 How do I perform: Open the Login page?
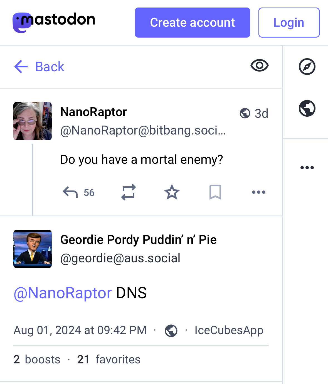pyautogui.click(x=289, y=23)
